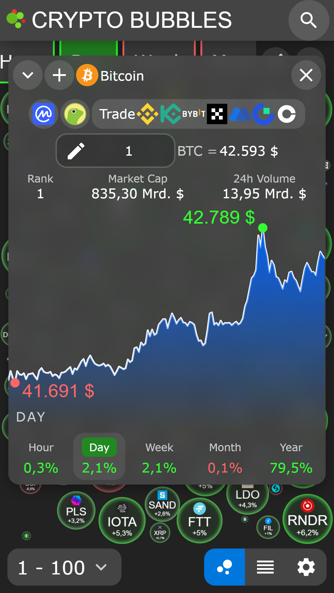Tap the Crypto Bubbles logo

pos(16,19)
